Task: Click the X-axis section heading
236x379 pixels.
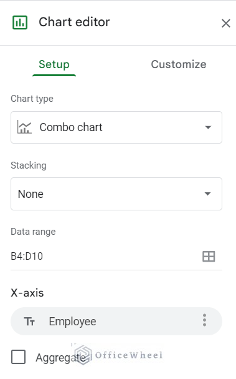Action: pos(27,293)
